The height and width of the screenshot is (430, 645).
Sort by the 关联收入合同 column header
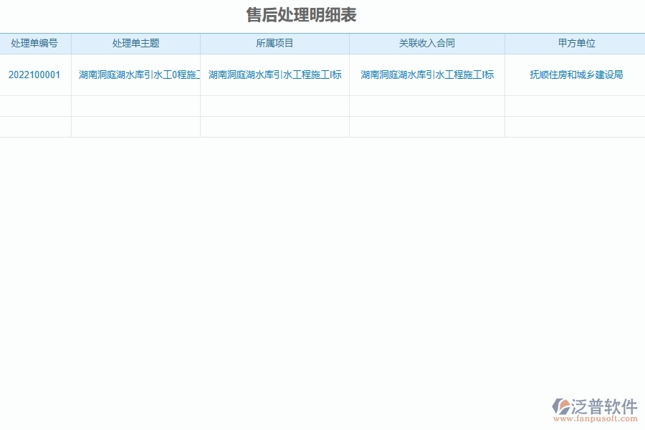point(426,43)
